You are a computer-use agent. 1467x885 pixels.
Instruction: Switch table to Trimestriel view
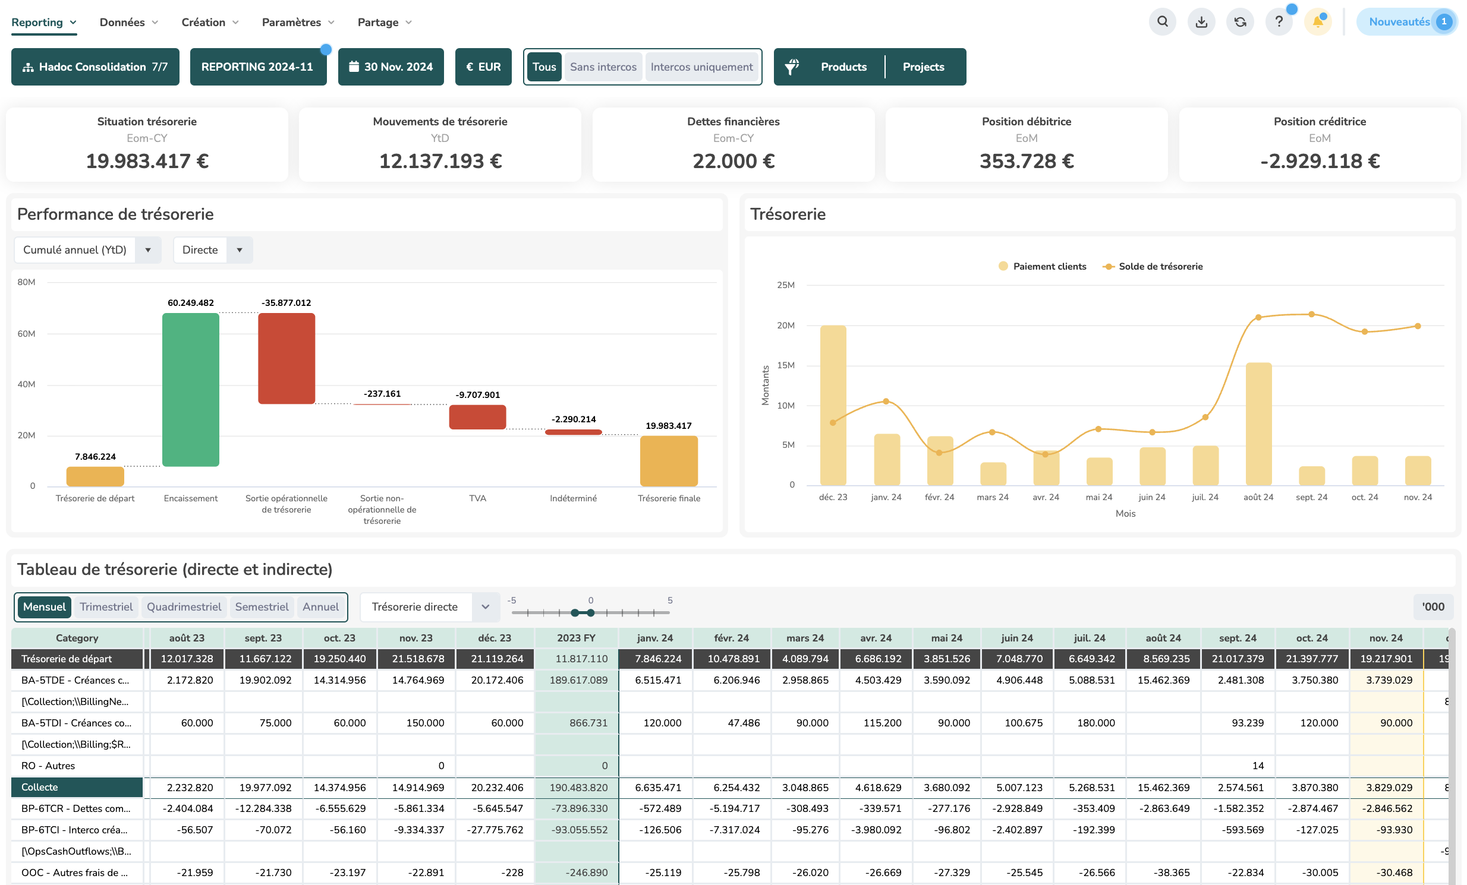click(106, 606)
